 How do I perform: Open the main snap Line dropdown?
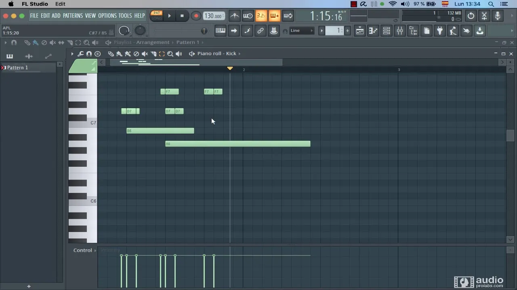302,31
